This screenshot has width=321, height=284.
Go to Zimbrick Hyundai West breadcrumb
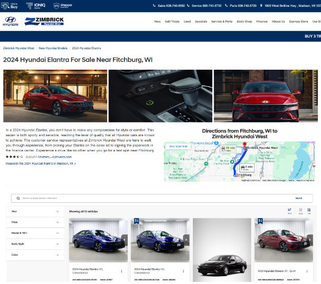coord(18,48)
